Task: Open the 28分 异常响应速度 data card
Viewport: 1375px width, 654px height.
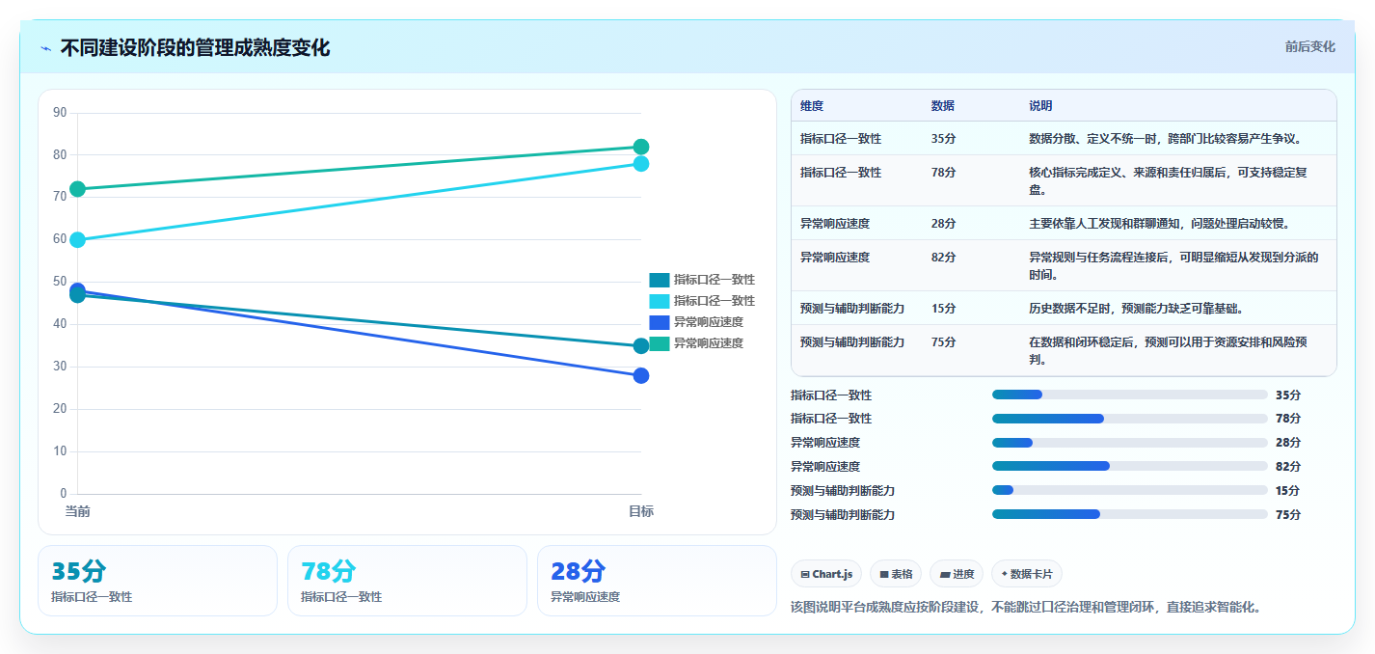Action: click(657, 581)
